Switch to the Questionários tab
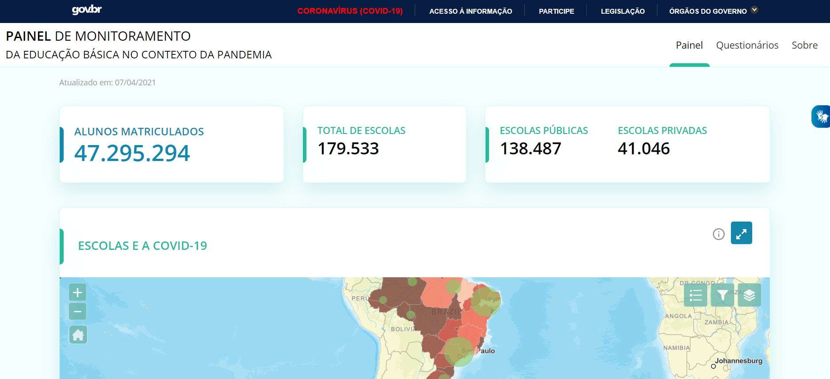Viewport: 830px width, 379px height. coord(747,45)
